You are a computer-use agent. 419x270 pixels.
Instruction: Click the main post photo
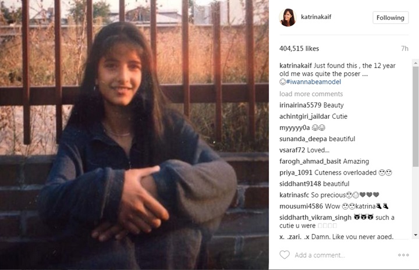[134, 135]
